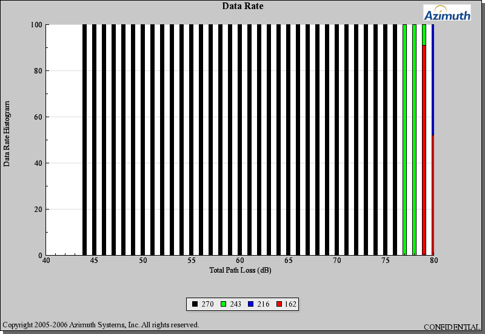This screenshot has width=485, height=334.
Task: Click the black 270 legend swatch
Action: point(195,304)
